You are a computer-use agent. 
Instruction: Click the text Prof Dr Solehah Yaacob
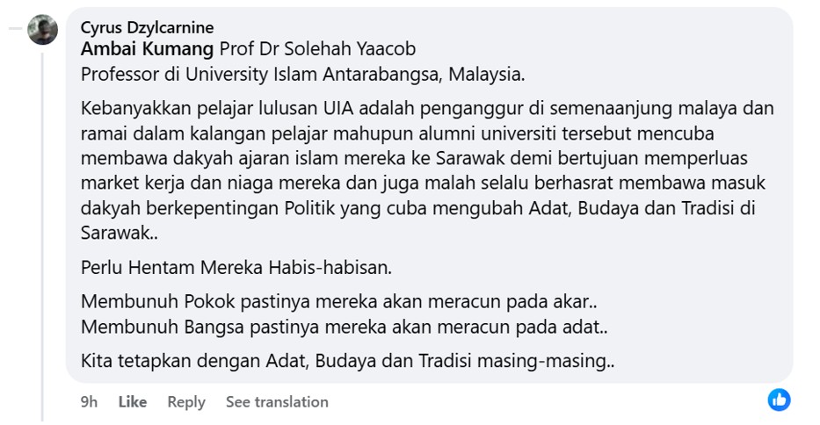[x=317, y=49]
